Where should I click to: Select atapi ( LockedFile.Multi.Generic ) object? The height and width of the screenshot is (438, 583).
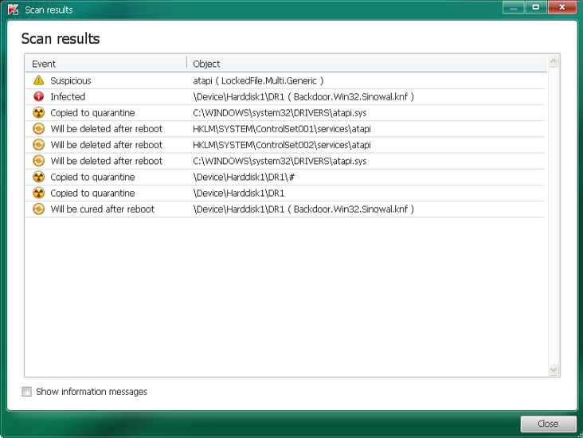click(x=258, y=80)
